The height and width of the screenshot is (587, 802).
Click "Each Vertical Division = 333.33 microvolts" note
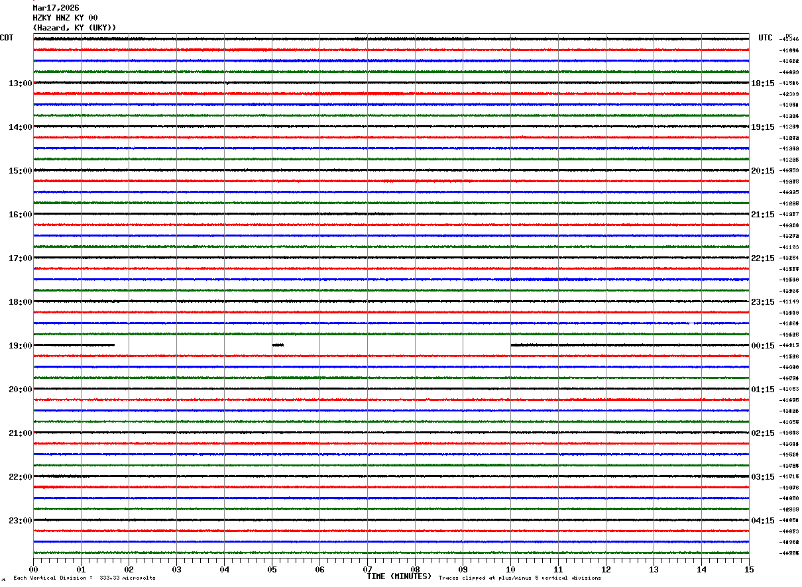(84, 578)
